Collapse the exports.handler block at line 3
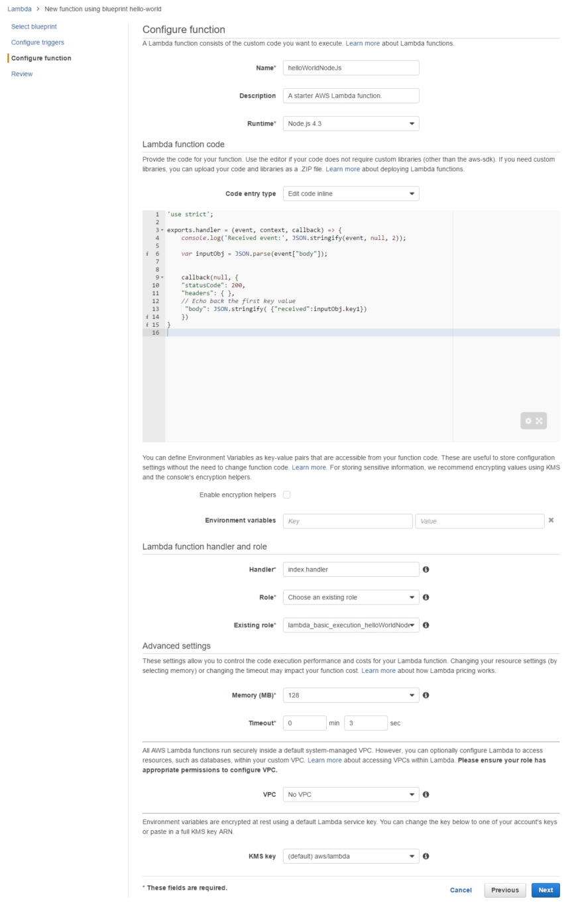Image resolution: width=574 pixels, height=905 pixels. [162, 229]
